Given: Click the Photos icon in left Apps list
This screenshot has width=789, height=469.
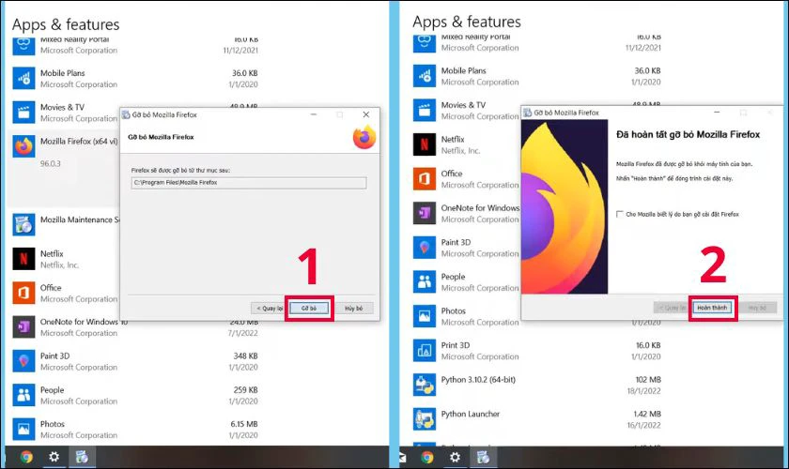Looking at the screenshot, I should click(x=23, y=430).
